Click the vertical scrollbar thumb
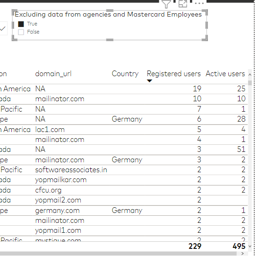Viewport: 259px width, 256px height. [x=250, y=83]
